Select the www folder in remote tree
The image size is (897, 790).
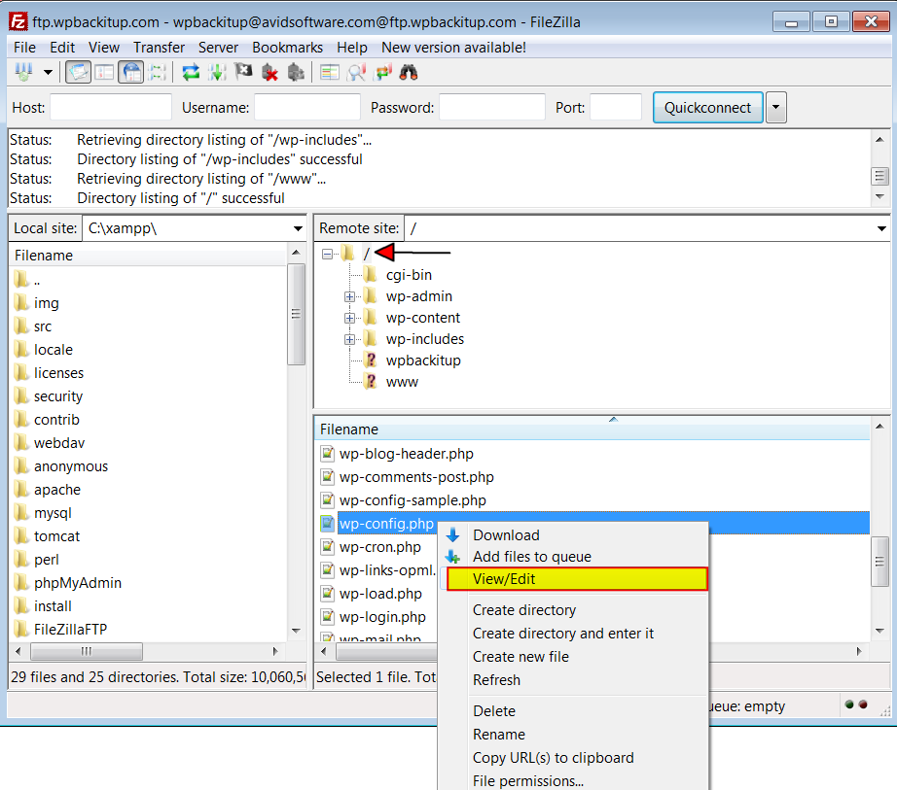click(402, 382)
